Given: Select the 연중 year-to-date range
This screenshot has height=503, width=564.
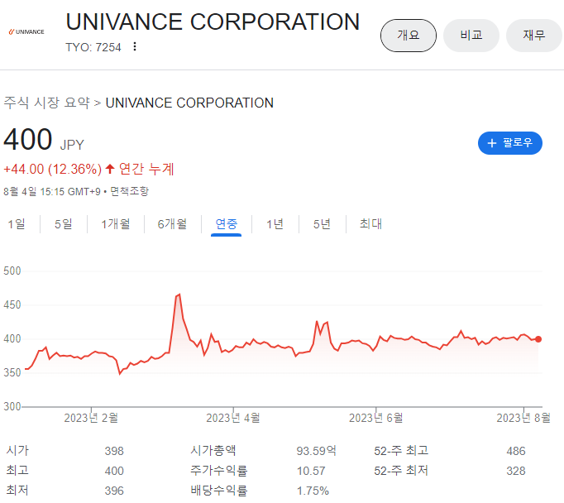Looking at the screenshot, I should (x=227, y=224).
